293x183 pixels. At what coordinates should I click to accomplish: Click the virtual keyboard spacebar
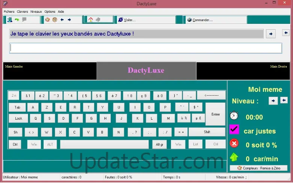click(x=104, y=144)
